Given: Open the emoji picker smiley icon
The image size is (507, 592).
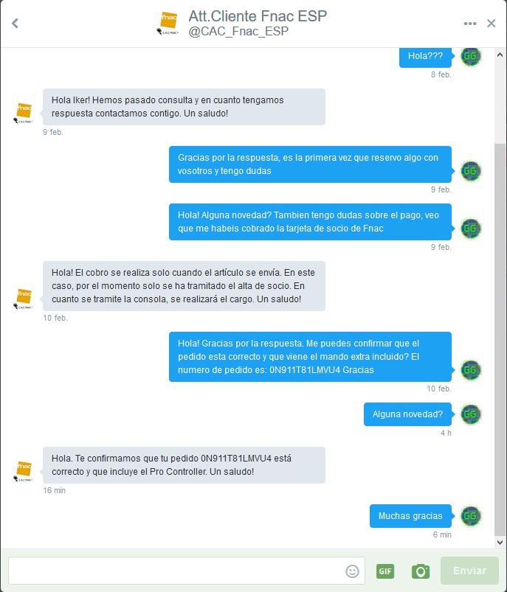Looking at the screenshot, I should coord(352,571).
